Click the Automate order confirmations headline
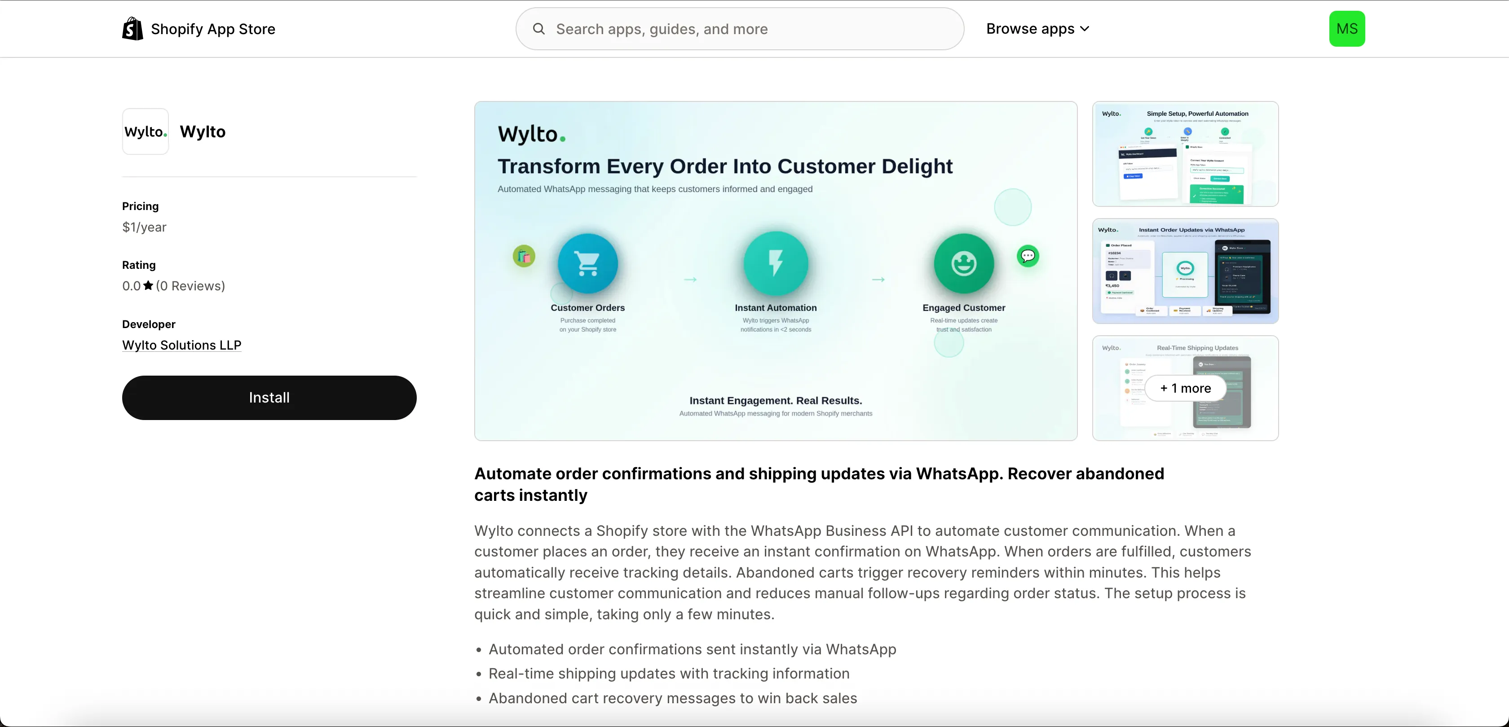This screenshot has width=1509, height=727. [x=819, y=484]
